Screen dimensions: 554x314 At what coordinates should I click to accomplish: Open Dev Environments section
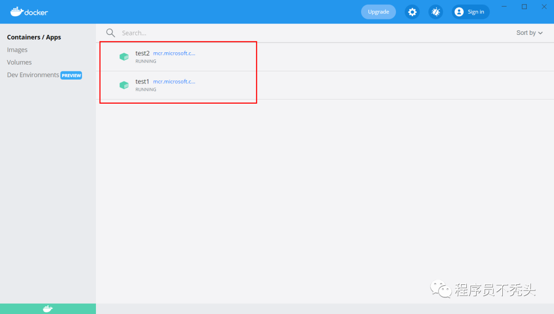(x=33, y=75)
